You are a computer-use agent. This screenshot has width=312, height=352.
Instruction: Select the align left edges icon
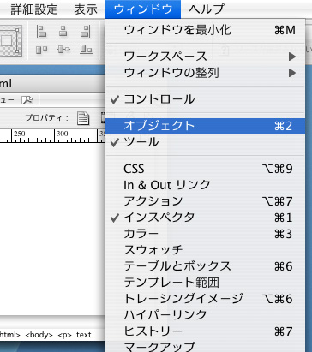[41, 31]
